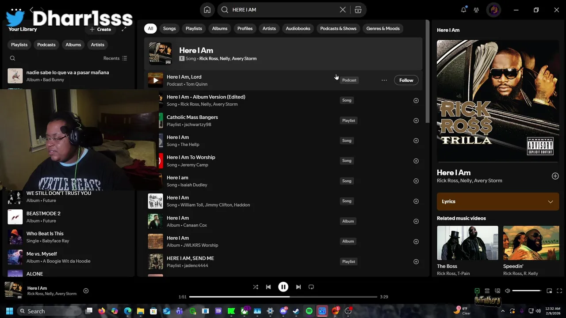Open Spotify from the taskbar
Image resolution: width=566 pixels, height=318 pixels.
click(309, 311)
